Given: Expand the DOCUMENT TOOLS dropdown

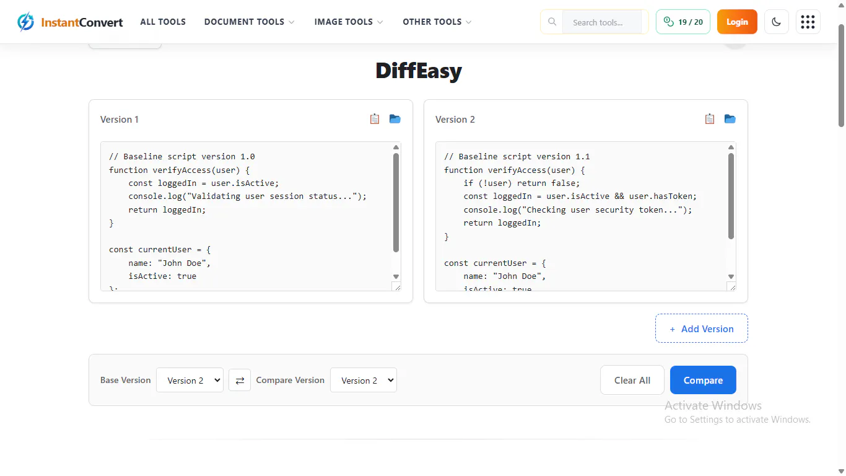Looking at the screenshot, I should (x=249, y=22).
